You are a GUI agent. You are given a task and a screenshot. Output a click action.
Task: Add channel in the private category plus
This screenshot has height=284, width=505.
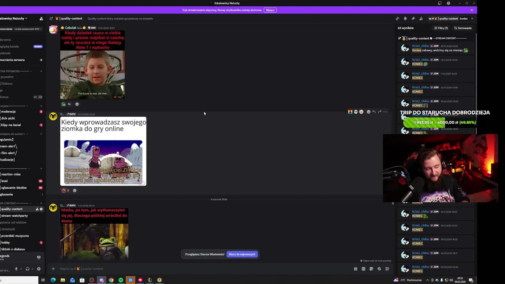(41, 71)
